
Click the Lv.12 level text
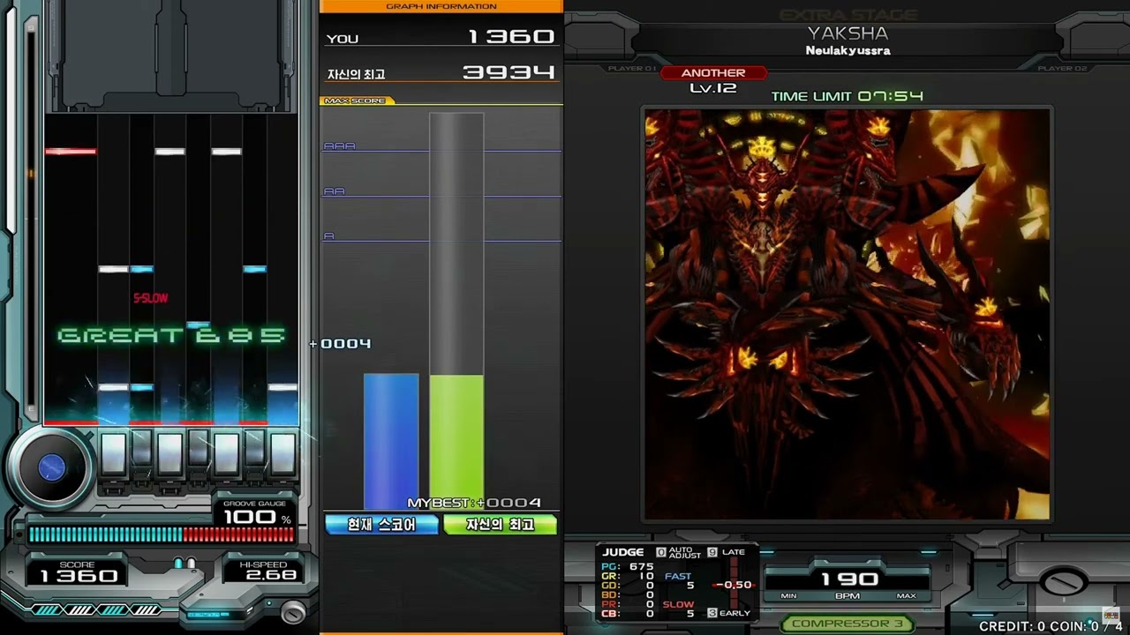[x=713, y=88]
